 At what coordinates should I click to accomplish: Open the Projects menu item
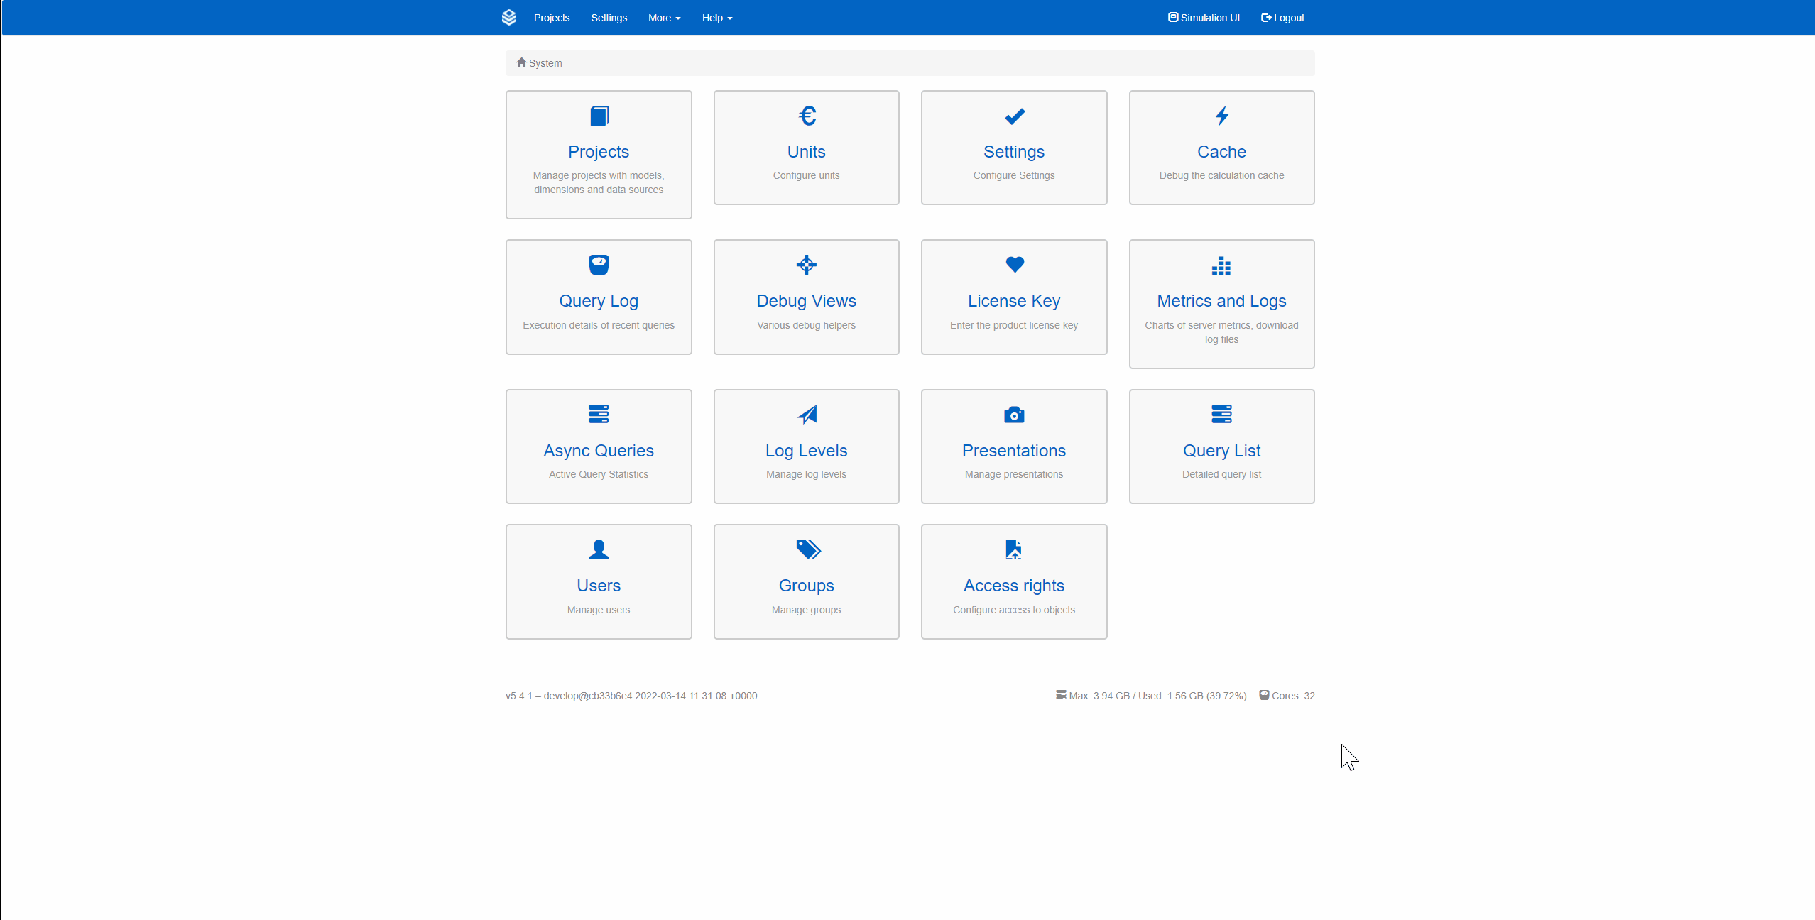coord(552,17)
